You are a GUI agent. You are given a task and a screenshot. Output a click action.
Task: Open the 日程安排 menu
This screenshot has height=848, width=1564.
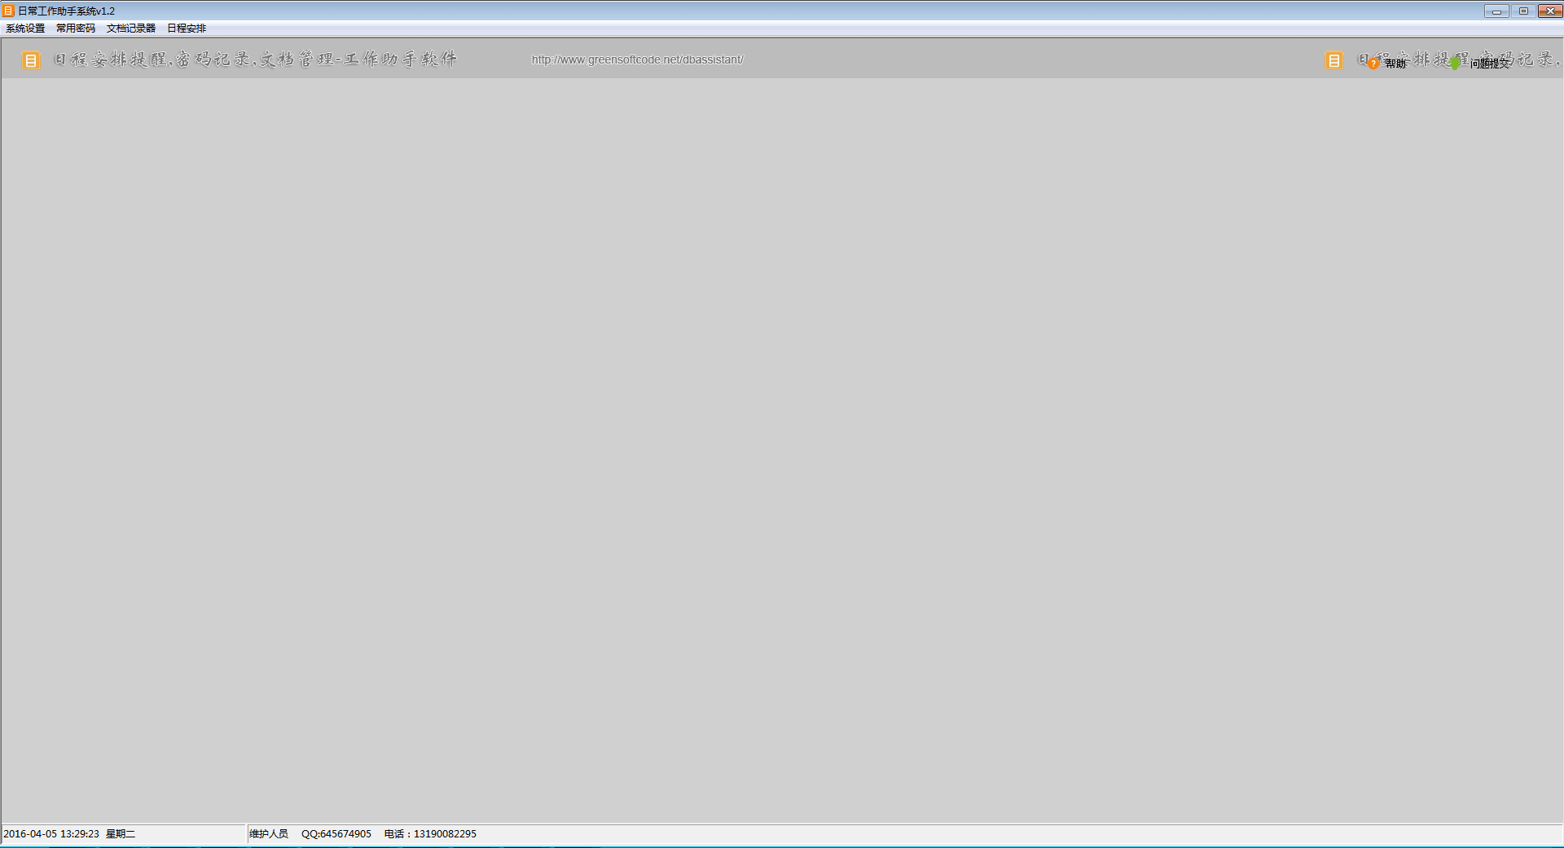pos(187,29)
